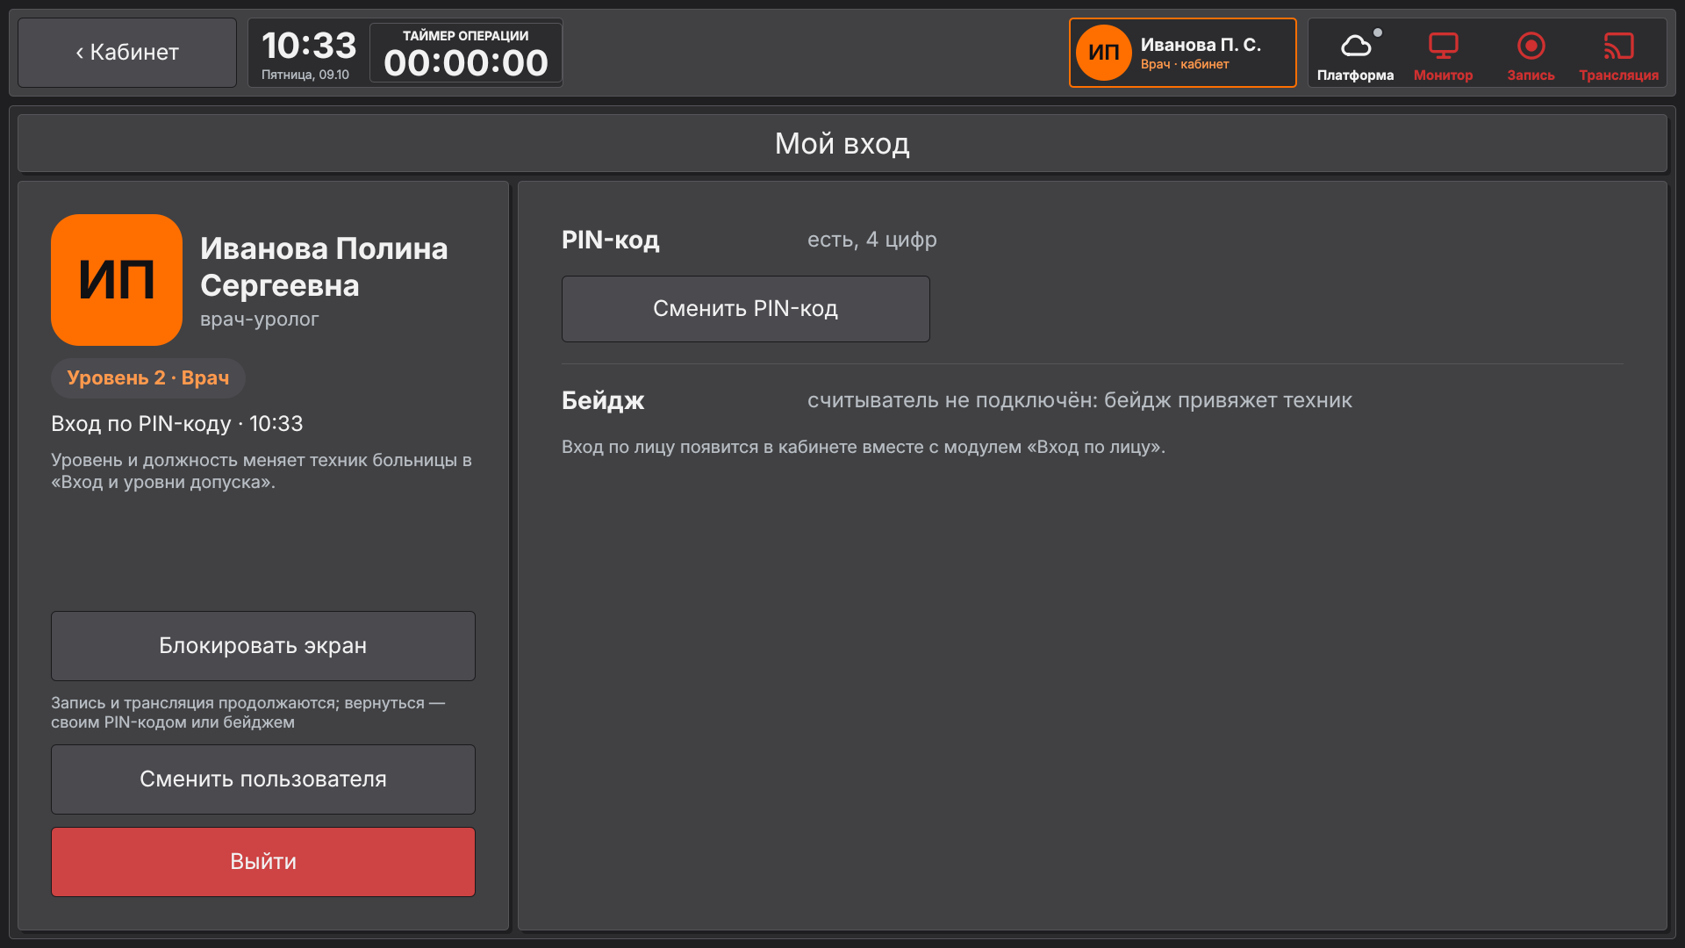The height and width of the screenshot is (948, 1685).
Task: Click the orange ИП avatar in the header
Action: (x=1103, y=53)
